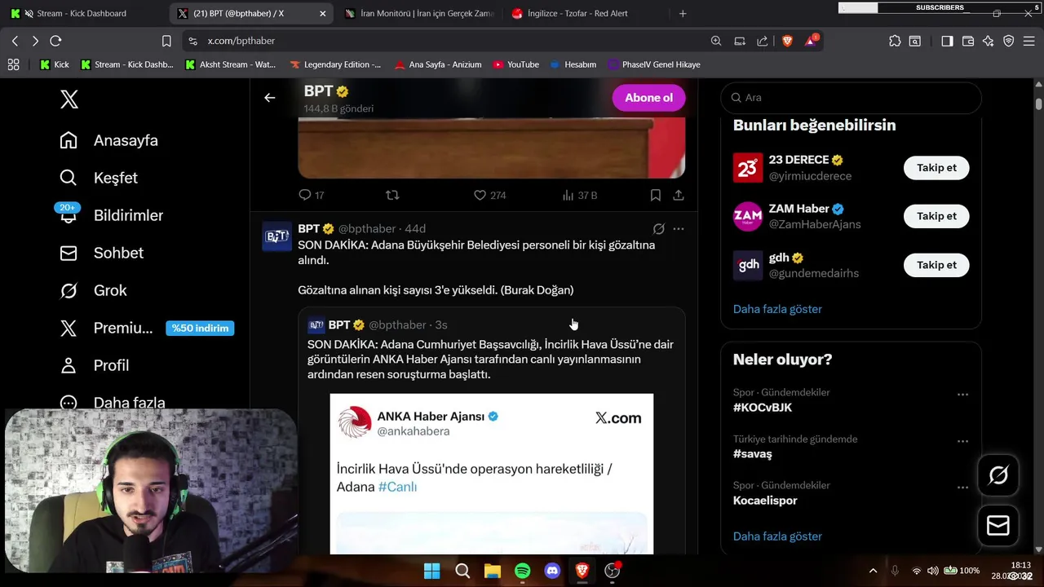Open Ana Sayfa - Anizium bookmark
This screenshot has height=587, width=1044.
click(x=437, y=64)
